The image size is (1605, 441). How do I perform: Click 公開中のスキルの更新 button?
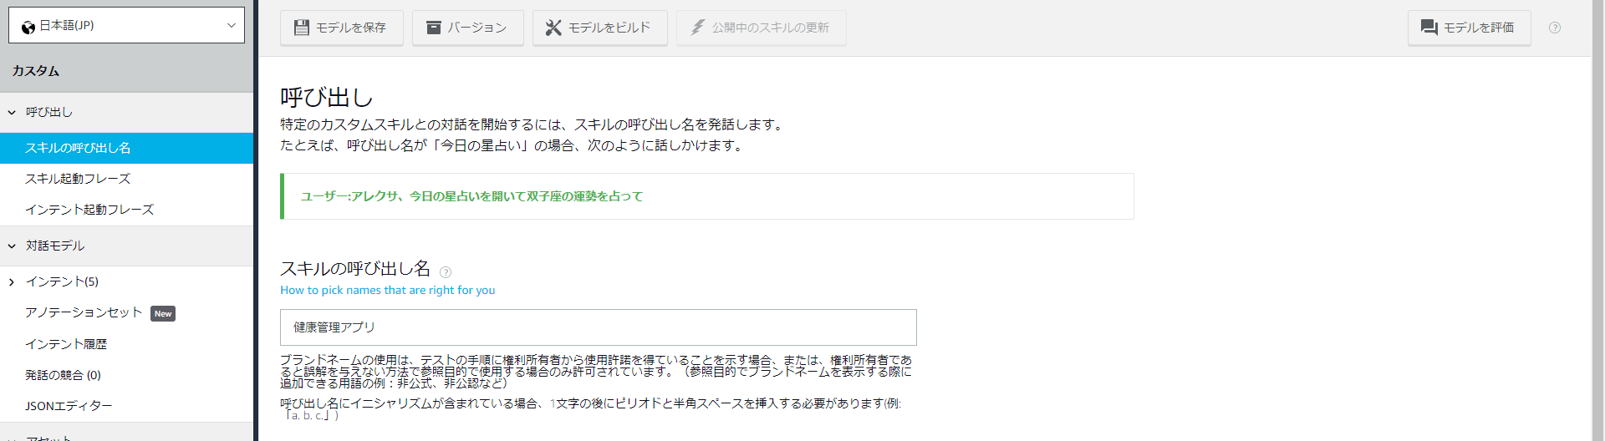pos(761,28)
